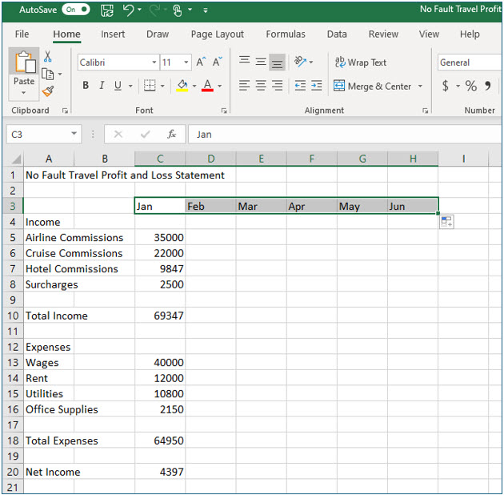Open Clipboard group dialog launcher
This screenshot has height=495, width=504.
[x=66, y=111]
